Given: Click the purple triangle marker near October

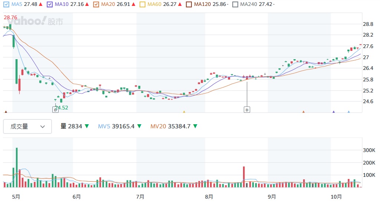Looking at the screenshot, I should [x=334, y=112].
